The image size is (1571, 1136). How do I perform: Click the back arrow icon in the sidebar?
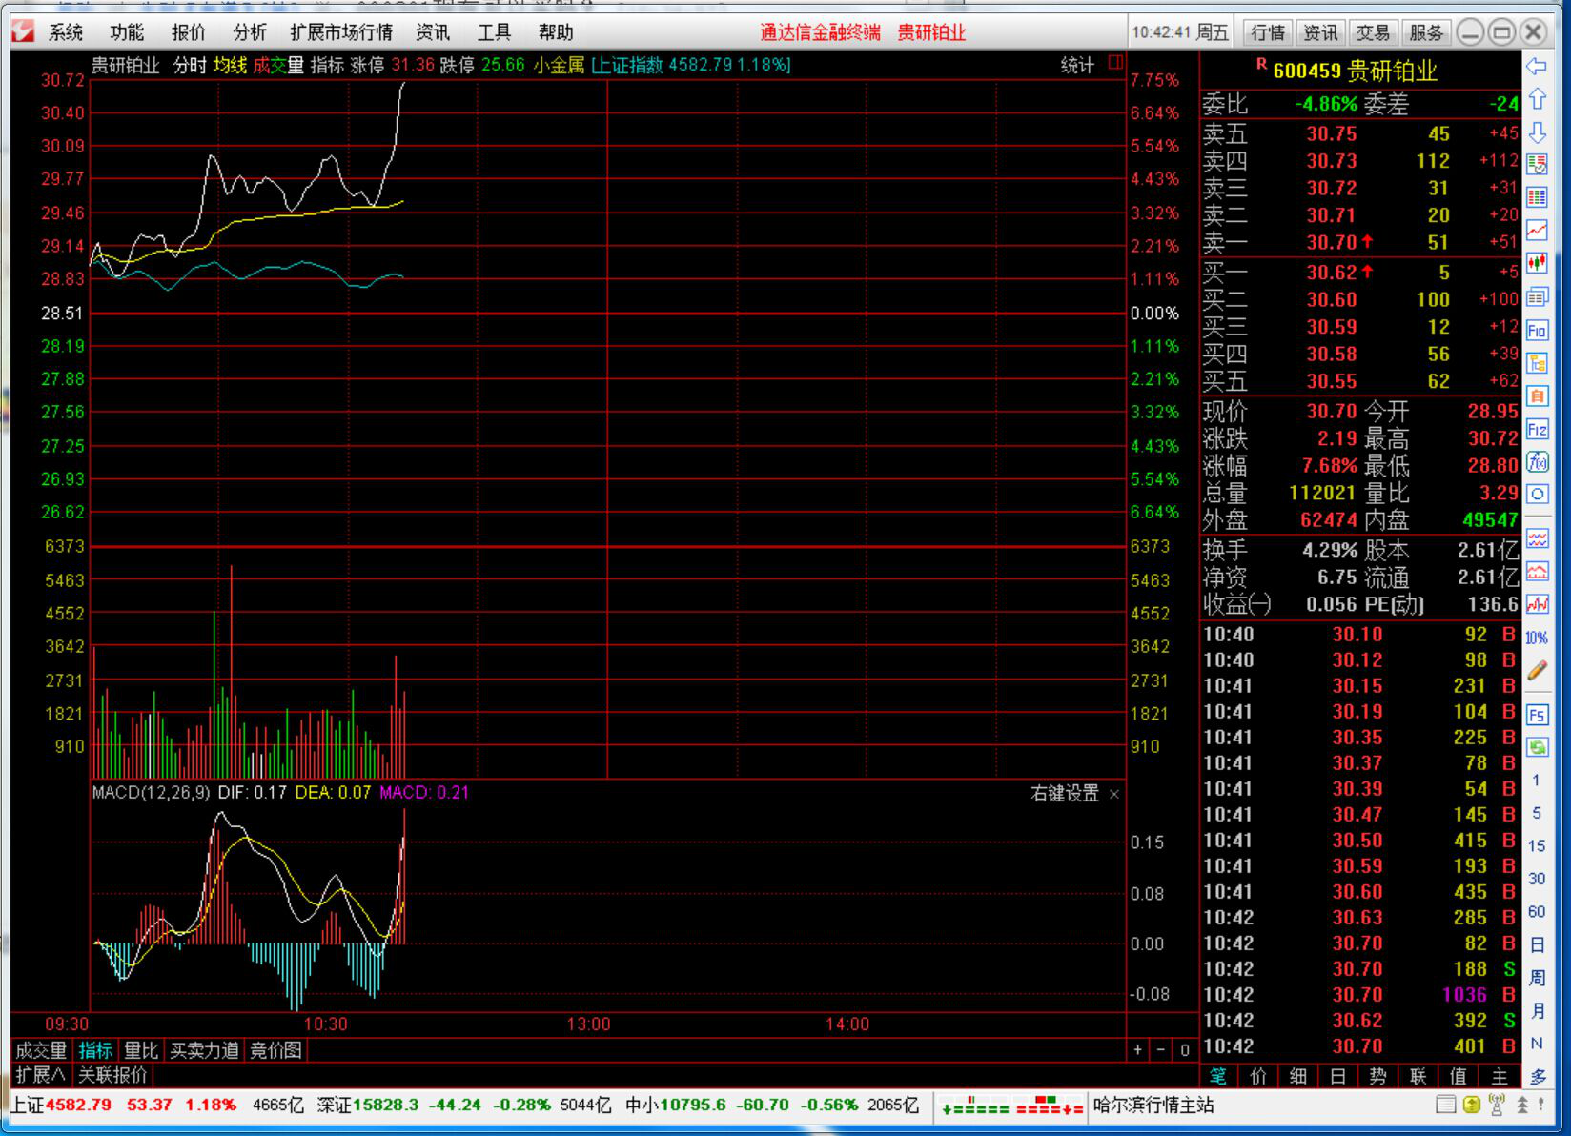tap(1537, 66)
